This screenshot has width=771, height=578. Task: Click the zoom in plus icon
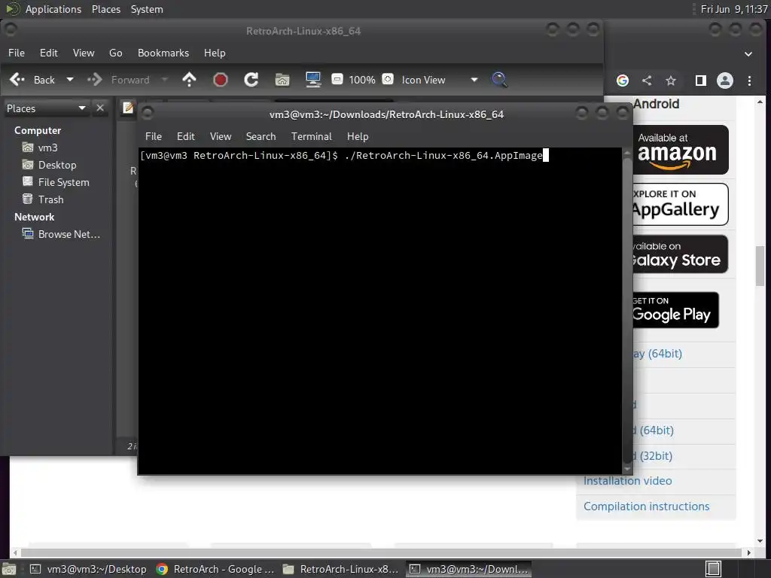point(388,79)
